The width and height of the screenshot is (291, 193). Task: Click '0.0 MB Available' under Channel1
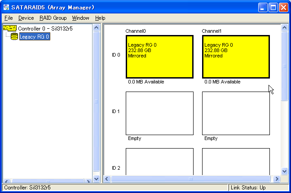[222, 82]
